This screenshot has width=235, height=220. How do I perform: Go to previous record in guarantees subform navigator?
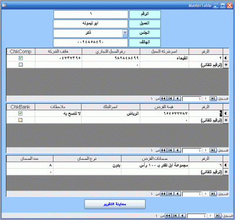pos(206,194)
